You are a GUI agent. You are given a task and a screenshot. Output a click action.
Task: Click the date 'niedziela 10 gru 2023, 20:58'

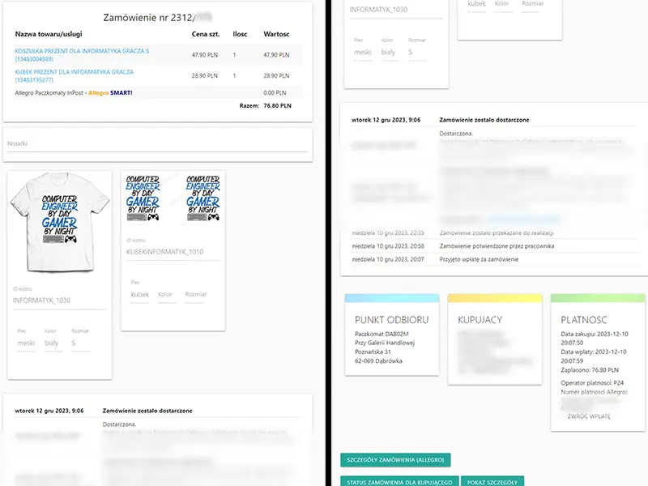pos(388,246)
